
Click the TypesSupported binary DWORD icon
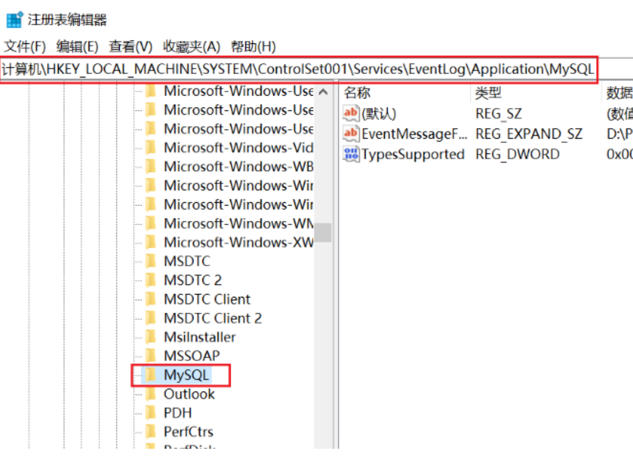(350, 154)
